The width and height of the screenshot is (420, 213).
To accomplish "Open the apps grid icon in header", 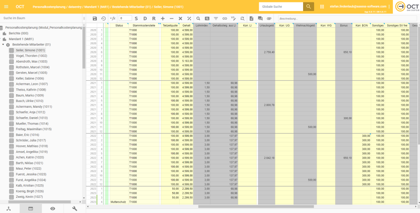I will pos(322,7).
